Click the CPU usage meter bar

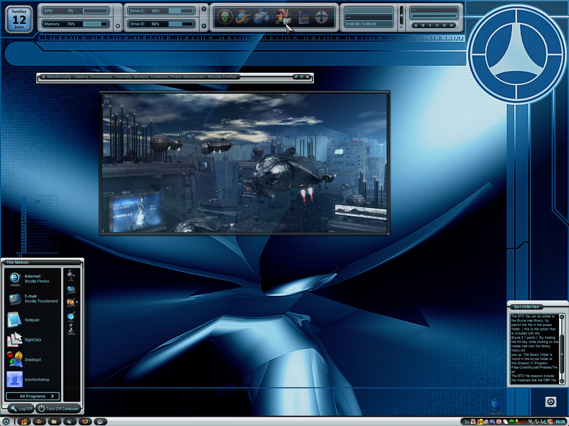point(96,11)
